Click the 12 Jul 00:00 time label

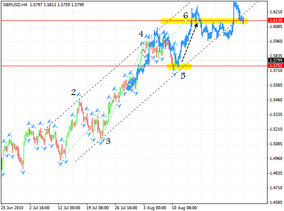[69, 208]
